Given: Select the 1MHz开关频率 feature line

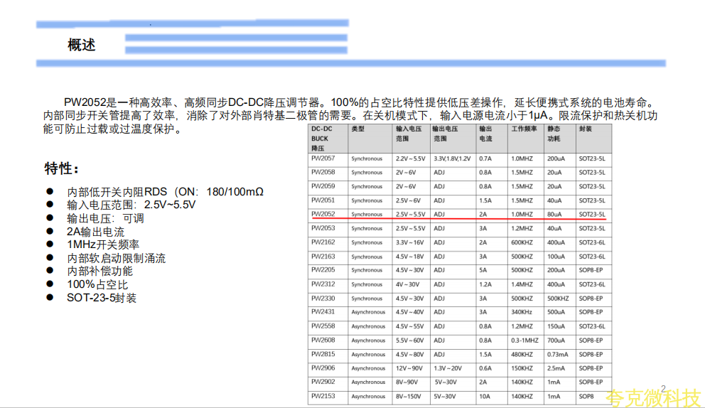Looking at the screenshot, I should pos(103,245).
